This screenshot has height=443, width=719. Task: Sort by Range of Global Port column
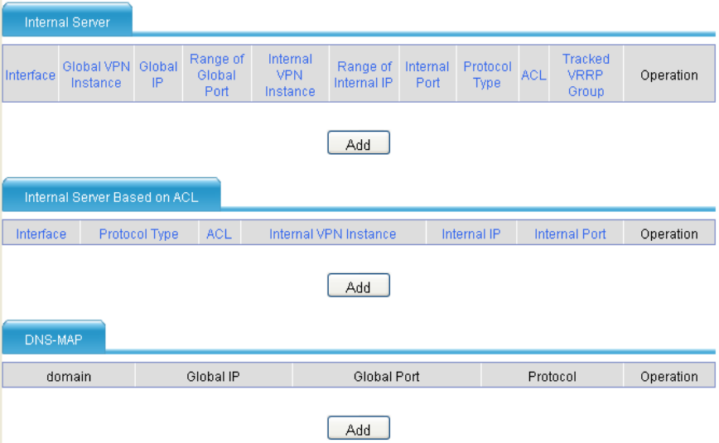click(217, 75)
